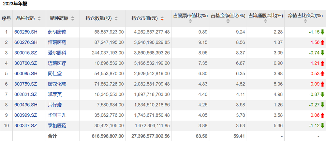The image size is (326, 141).
Task: Sort by 持仓数量(股) column arrows
Action: click(x=116, y=18)
